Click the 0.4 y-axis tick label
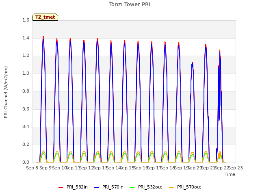This screenshot has width=260, height=195. pos(26,127)
